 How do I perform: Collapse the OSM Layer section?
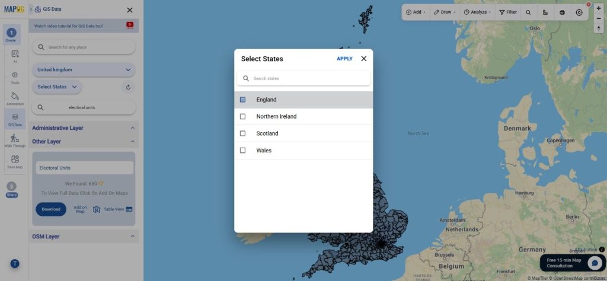click(132, 237)
